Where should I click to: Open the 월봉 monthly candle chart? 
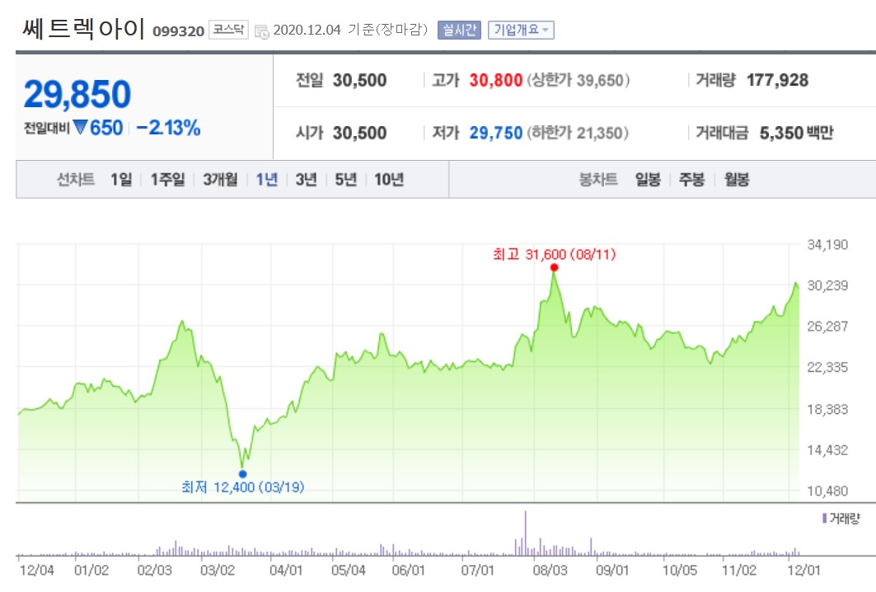click(737, 180)
